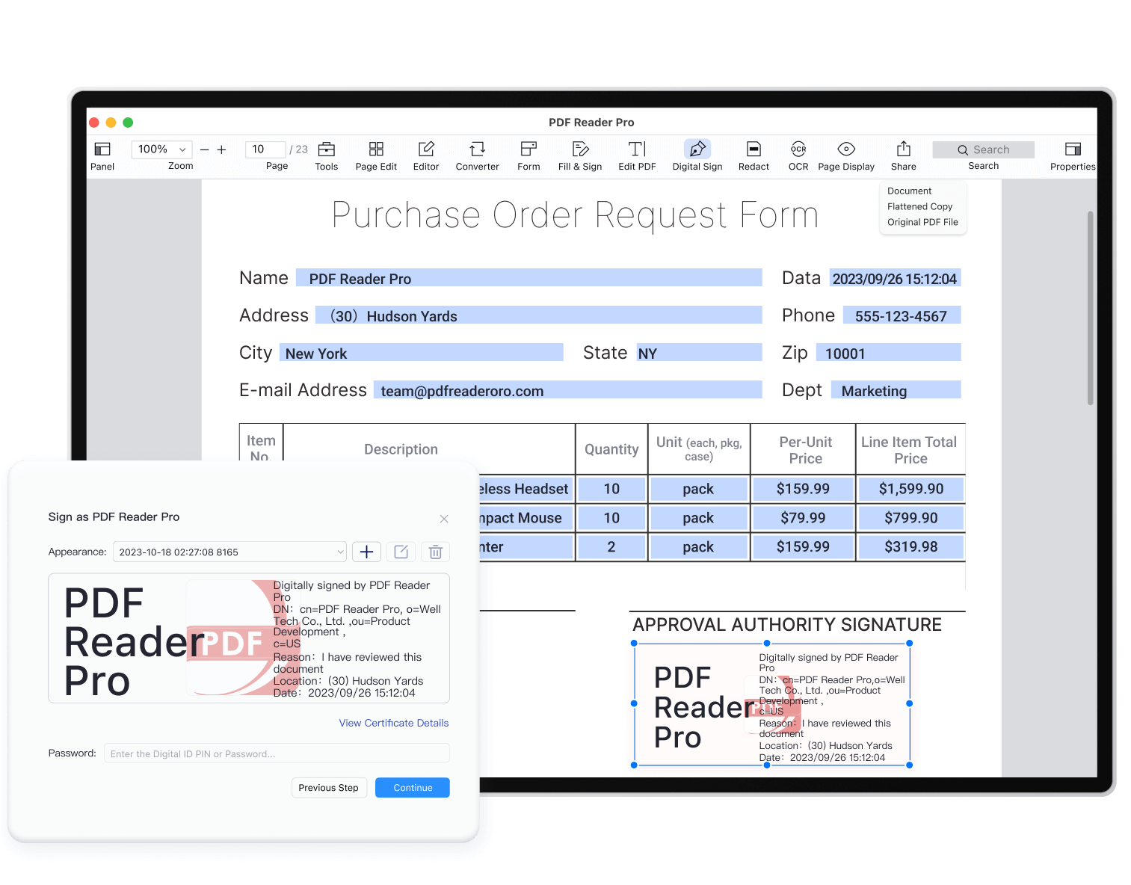Zoom in with the plus icon
Viewport: 1131px width, 885px height.
(x=221, y=149)
